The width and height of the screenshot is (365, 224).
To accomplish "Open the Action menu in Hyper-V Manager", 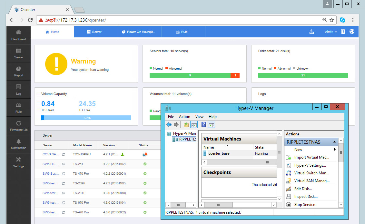I will click(x=184, y=117).
